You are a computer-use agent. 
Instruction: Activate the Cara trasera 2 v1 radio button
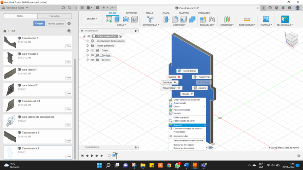pos(120,36)
